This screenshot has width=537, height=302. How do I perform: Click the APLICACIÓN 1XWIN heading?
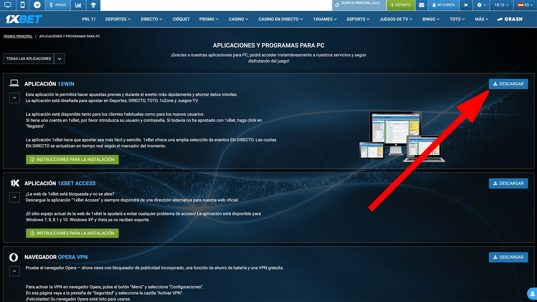click(49, 84)
